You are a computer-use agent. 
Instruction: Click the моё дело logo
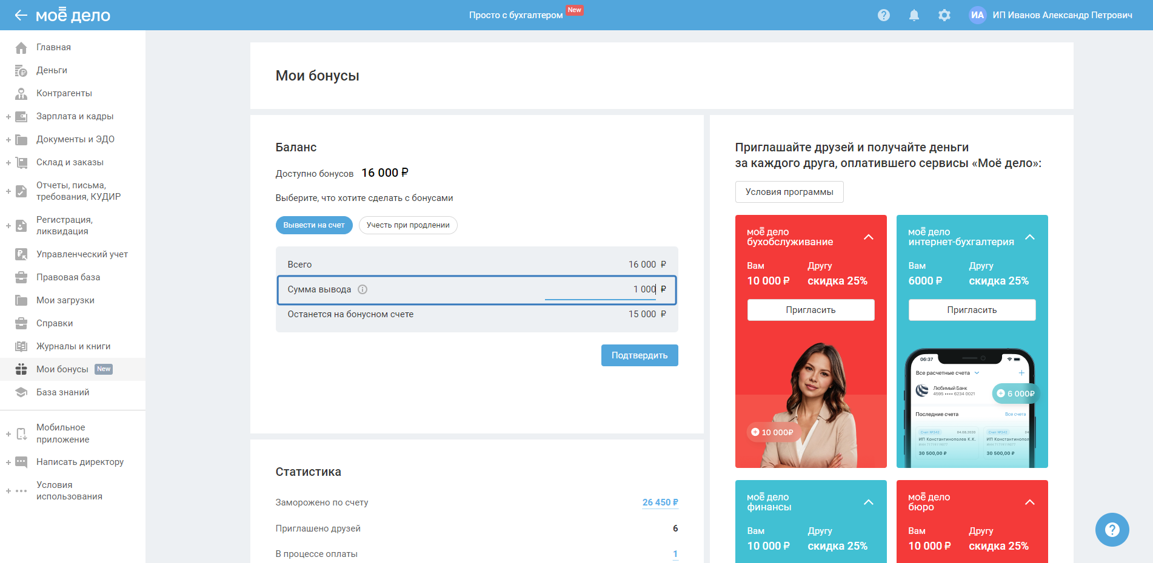click(x=73, y=15)
